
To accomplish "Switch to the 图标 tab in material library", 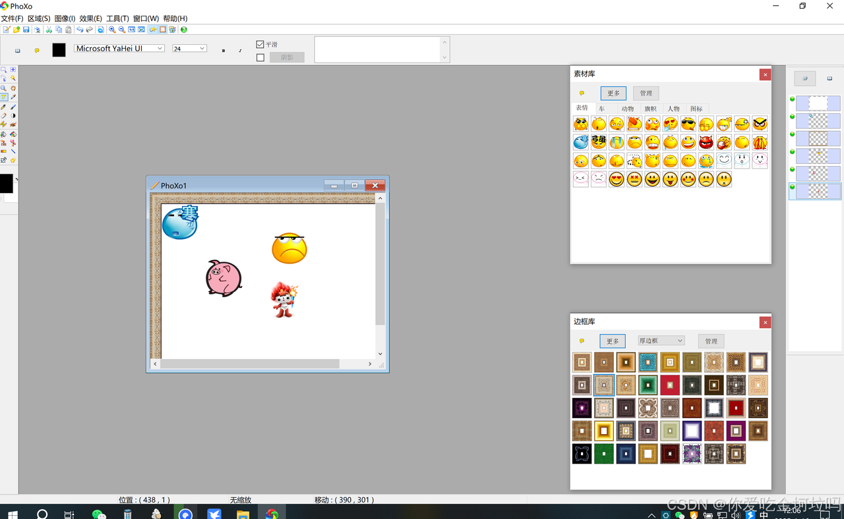I will 696,109.
